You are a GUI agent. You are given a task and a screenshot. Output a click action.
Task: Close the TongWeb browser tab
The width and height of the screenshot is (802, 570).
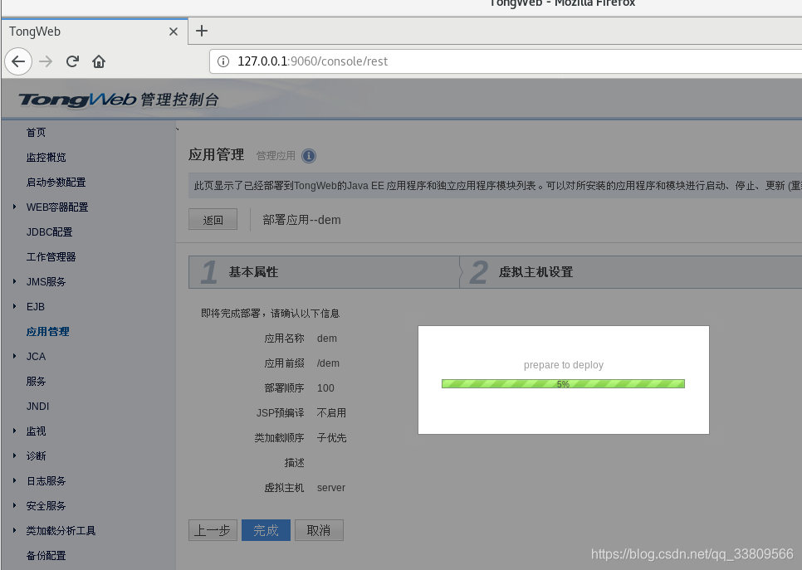pyautogui.click(x=174, y=32)
